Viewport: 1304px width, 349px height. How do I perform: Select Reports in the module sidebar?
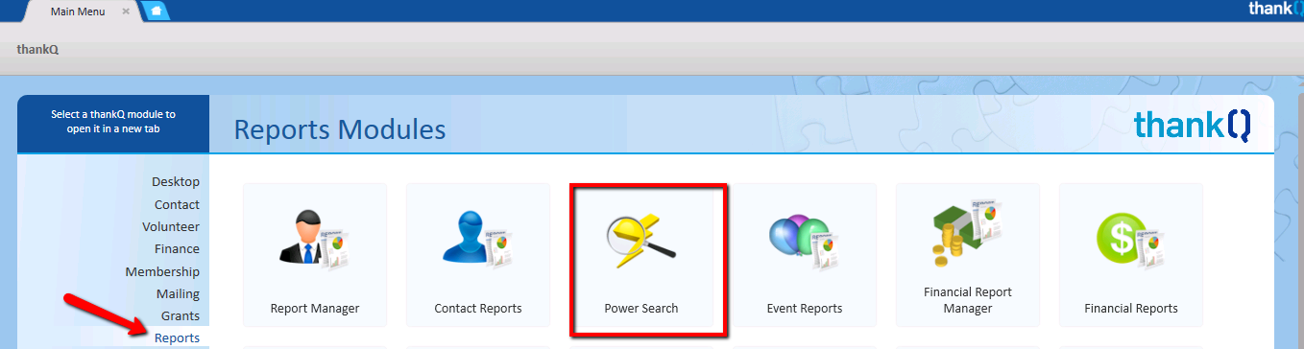click(177, 337)
